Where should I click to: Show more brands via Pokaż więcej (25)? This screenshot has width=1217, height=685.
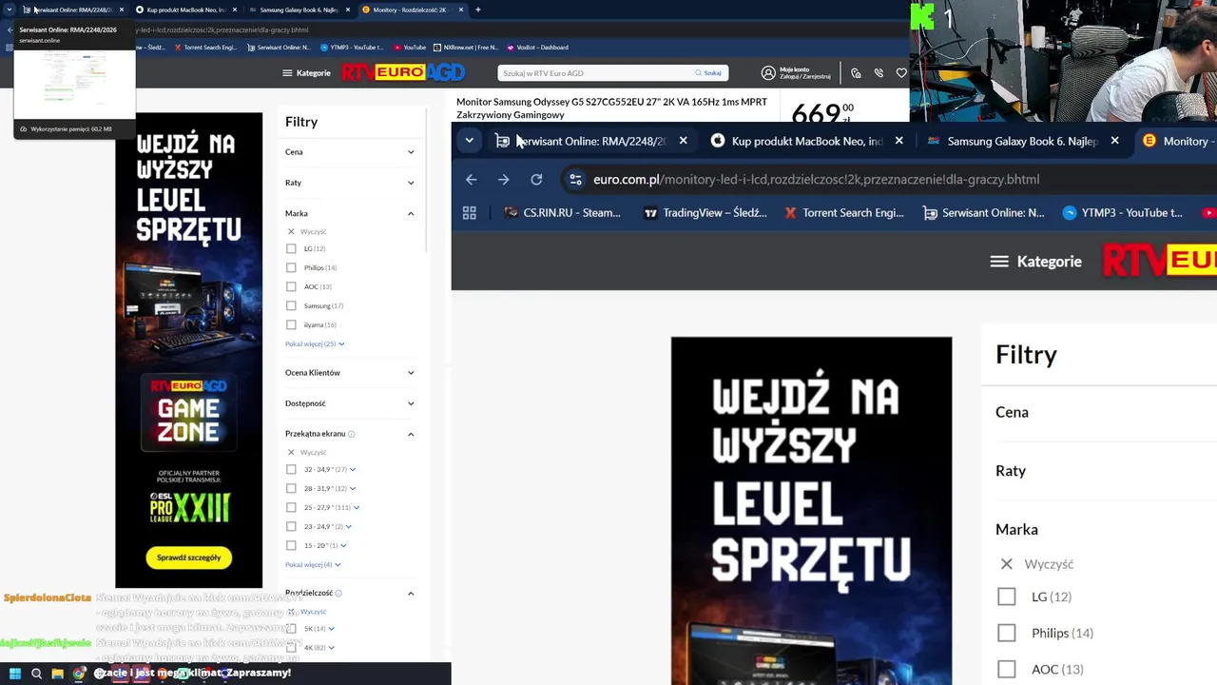point(315,343)
